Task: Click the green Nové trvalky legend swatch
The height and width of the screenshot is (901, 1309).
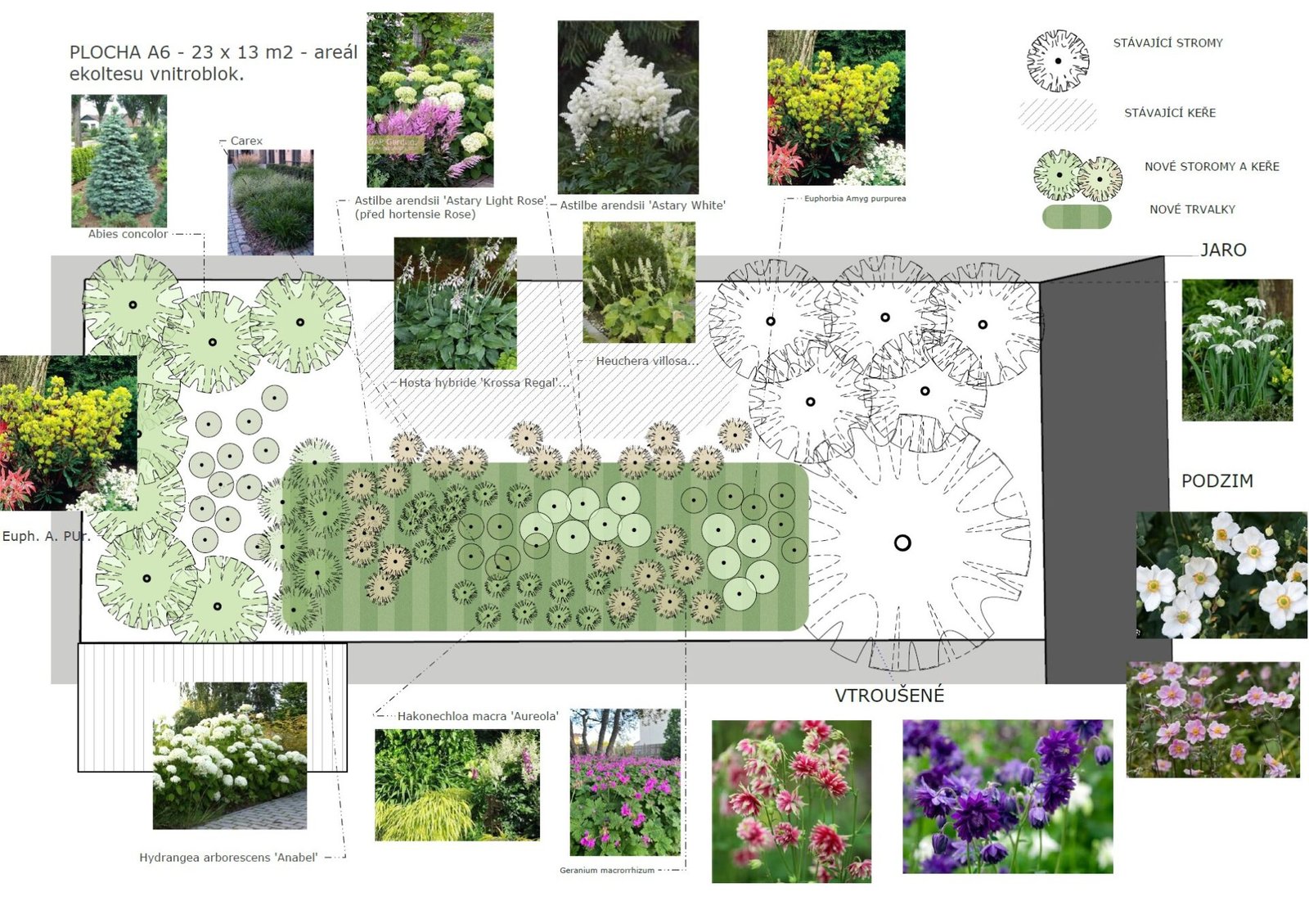Action: pos(1076,217)
